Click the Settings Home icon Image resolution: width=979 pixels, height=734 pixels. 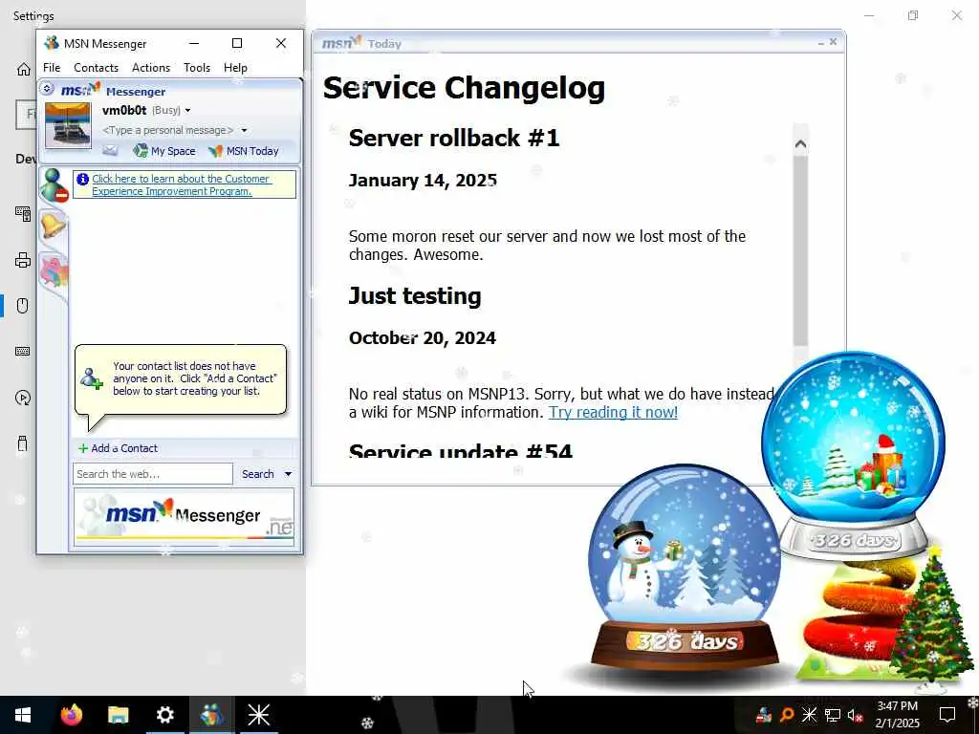click(23, 69)
